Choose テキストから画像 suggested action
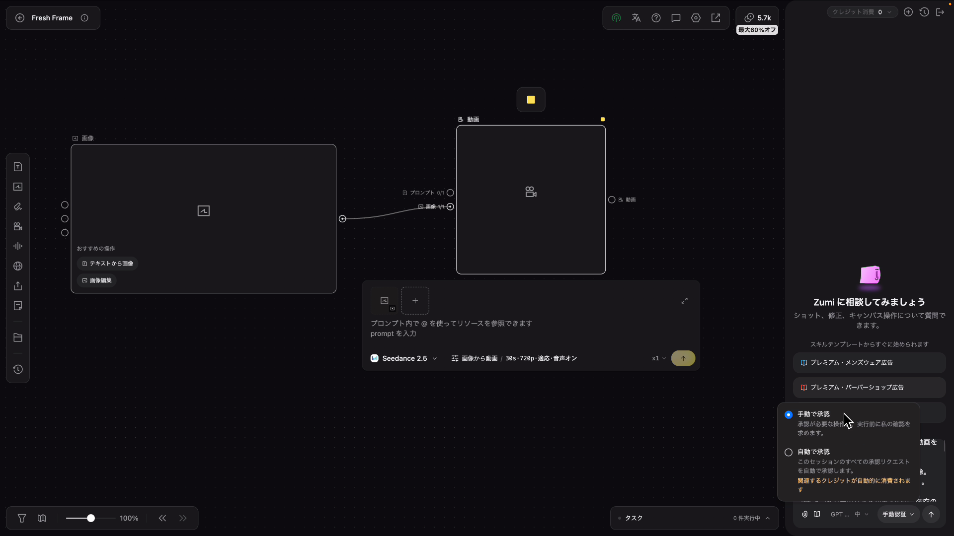This screenshot has height=536, width=954. point(107,264)
